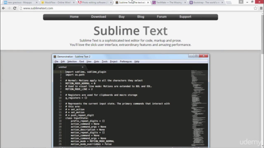Close the 'new gracious - Moqups' tab
The image size is (264, 148).
tap(37, 2)
